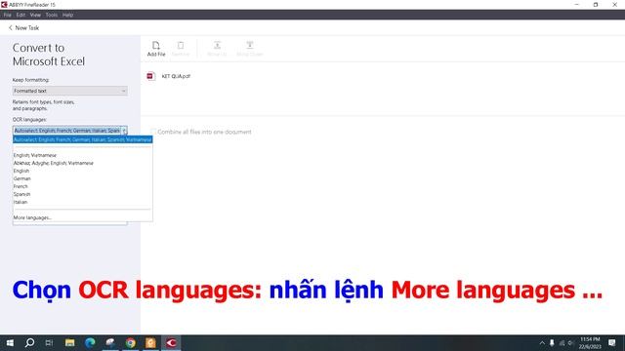The height and width of the screenshot is (351, 625).
Task: Launch Microsoft Edge from taskbar
Action: pyautogui.click(x=90, y=342)
